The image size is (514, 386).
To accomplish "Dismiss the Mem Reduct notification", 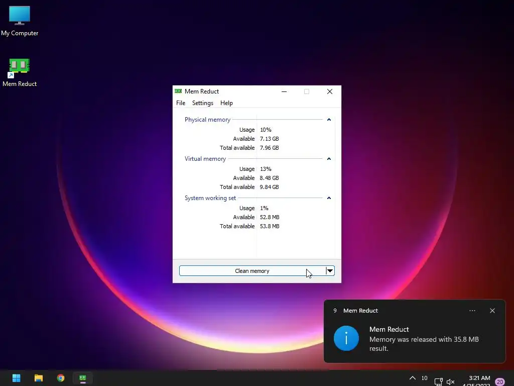I will pos(492,311).
